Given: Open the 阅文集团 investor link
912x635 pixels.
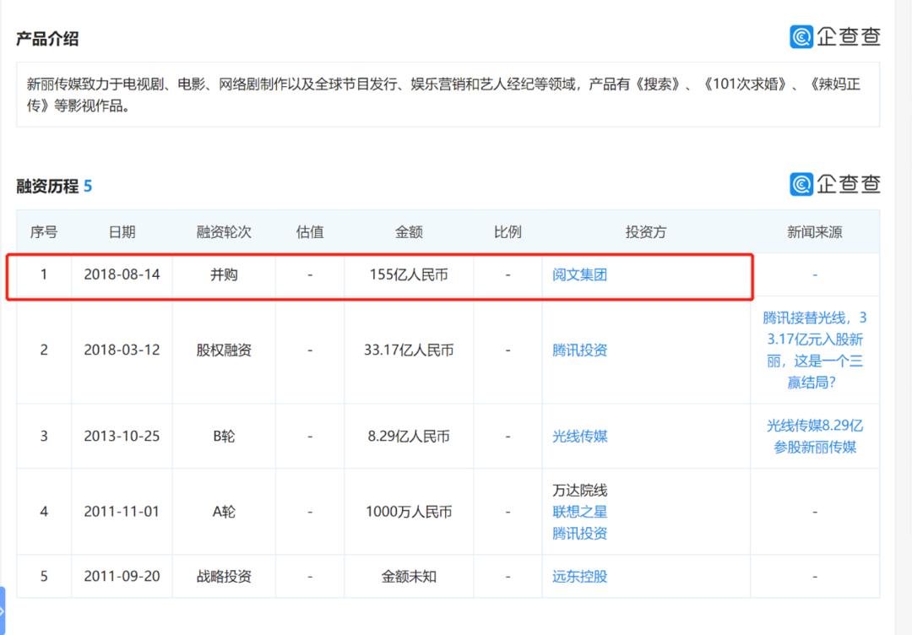Looking at the screenshot, I should click(579, 274).
